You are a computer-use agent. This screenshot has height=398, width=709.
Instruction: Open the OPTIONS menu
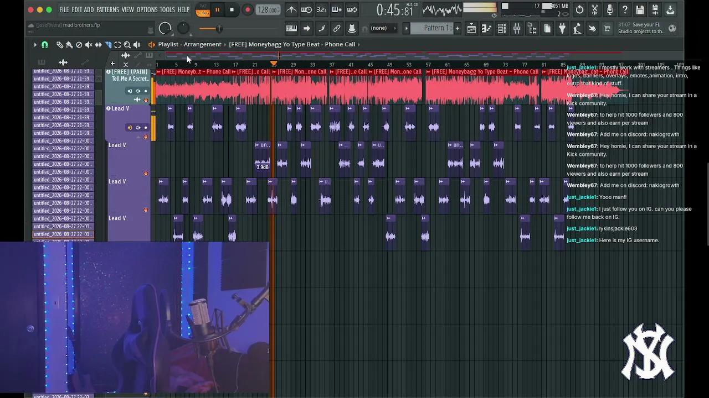[147, 10]
